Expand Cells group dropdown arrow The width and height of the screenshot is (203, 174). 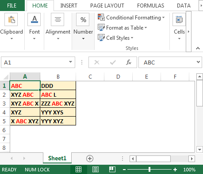pyautogui.click(x=179, y=38)
